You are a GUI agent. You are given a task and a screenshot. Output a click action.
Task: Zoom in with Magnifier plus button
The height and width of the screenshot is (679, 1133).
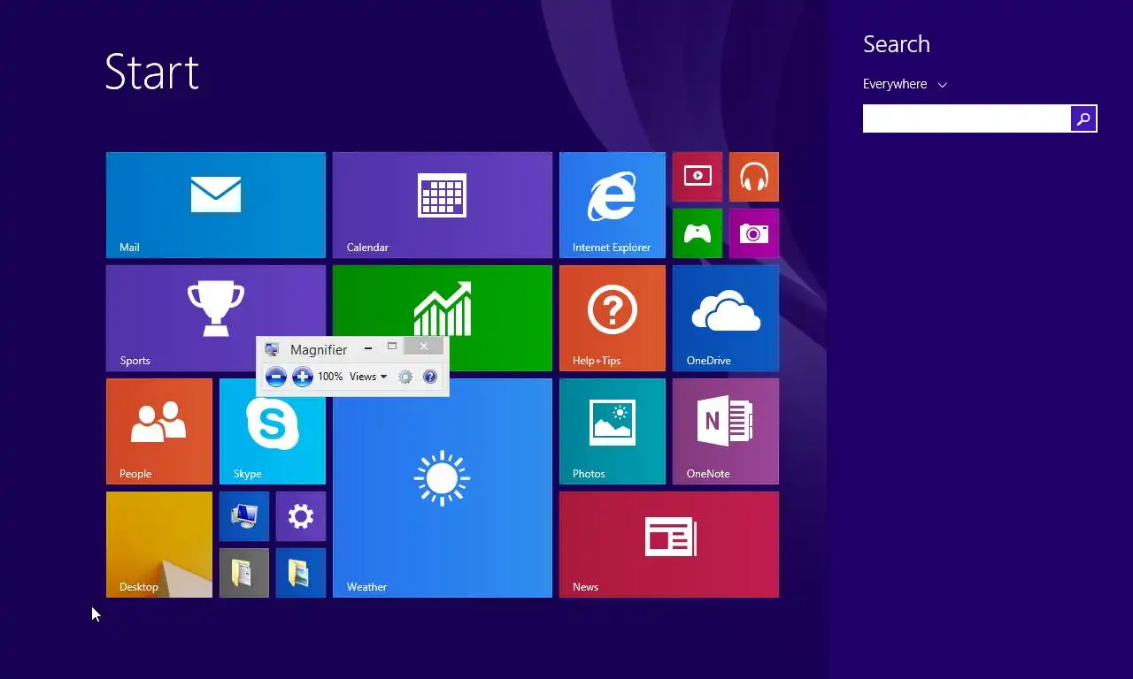[303, 377]
